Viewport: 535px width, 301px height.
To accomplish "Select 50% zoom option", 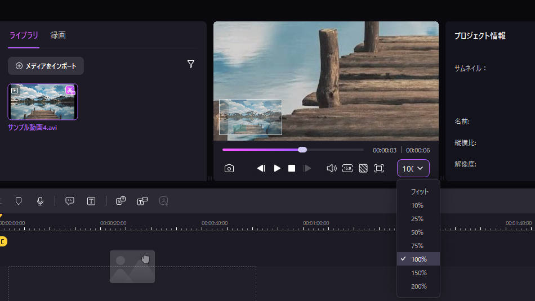I will (418, 232).
